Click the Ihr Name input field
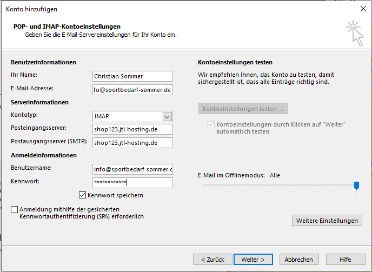 tap(132, 76)
